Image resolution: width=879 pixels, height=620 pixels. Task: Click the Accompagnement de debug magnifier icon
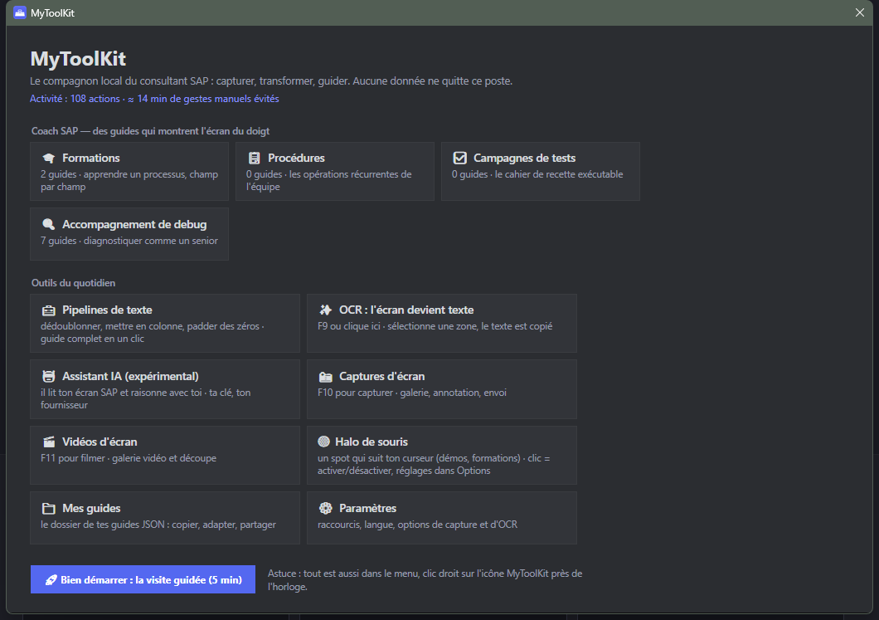(49, 224)
